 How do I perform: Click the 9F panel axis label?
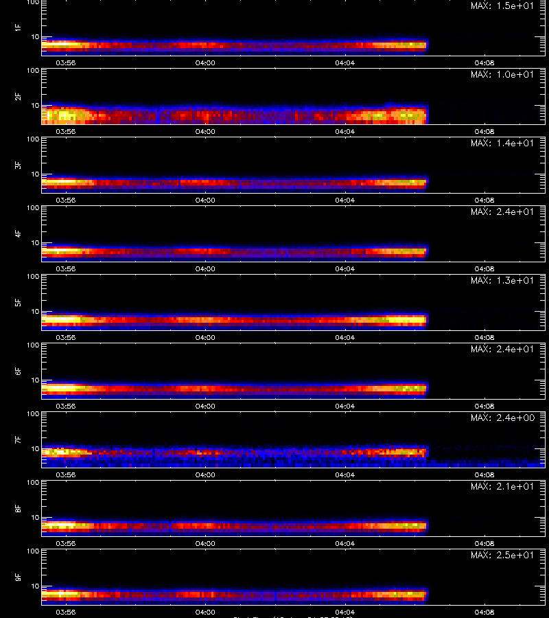pos(18,577)
